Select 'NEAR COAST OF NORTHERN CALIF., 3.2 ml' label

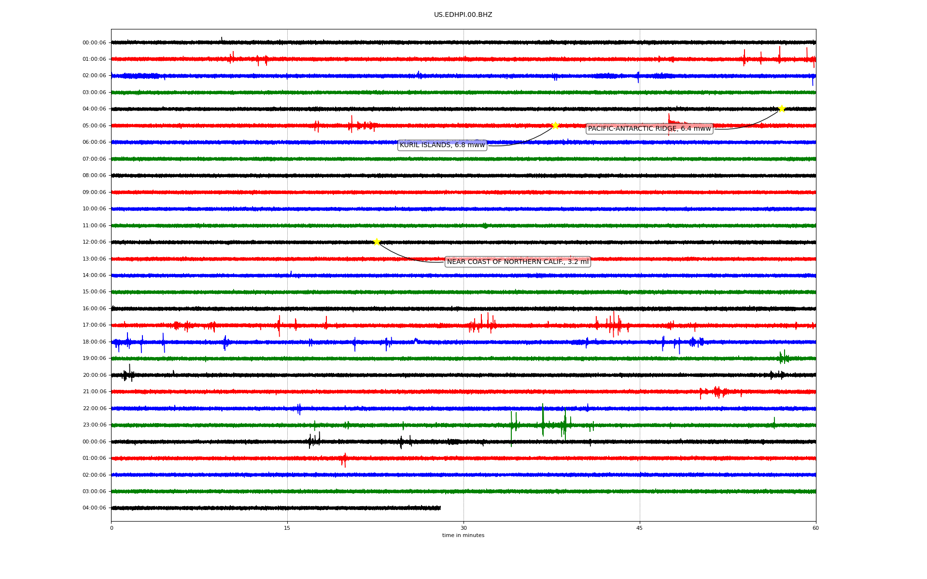(x=518, y=262)
